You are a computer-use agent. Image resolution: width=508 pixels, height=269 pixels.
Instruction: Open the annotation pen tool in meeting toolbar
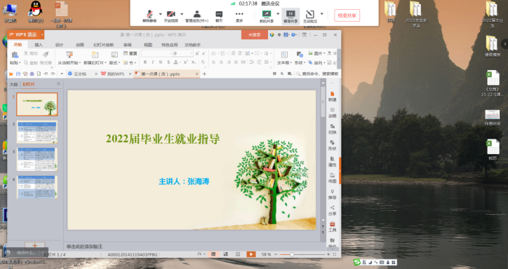309,16
